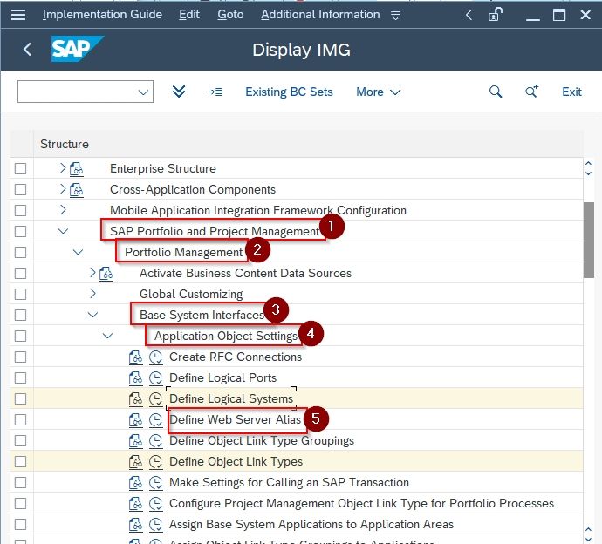The width and height of the screenshot is (602, 544).
Task: Collapse Base System Interfaces node
Action: click(x=92, y=315)
